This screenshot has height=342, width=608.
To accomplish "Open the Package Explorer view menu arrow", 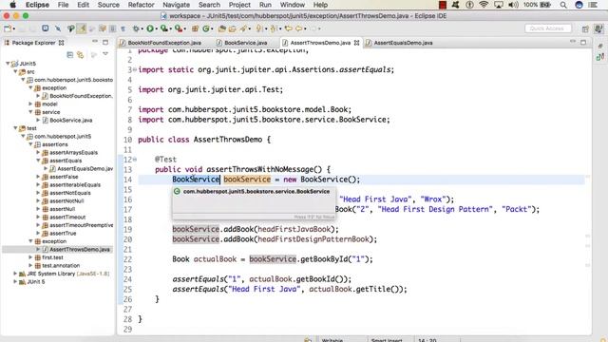I will tap(105, 54).
